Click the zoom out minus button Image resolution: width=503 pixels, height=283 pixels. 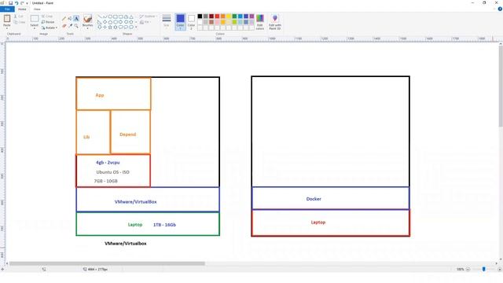click(x=468, y=269)
